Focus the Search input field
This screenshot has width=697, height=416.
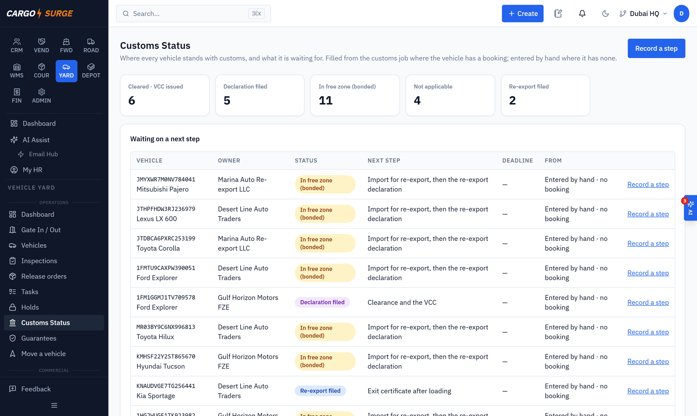193,13
